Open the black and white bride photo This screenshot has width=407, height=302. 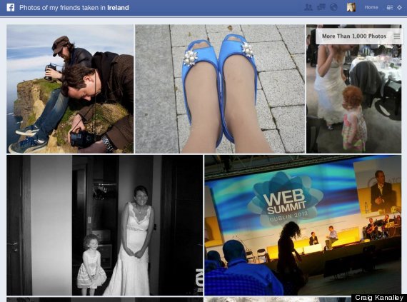(105, 225)
